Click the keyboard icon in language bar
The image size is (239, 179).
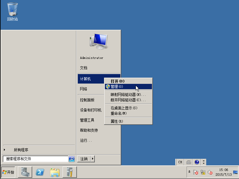[189, 162]
